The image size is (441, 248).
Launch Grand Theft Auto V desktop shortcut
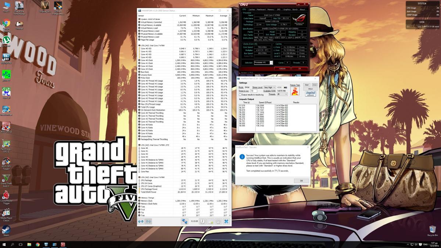pyautogui.click(x=6, y=181)
